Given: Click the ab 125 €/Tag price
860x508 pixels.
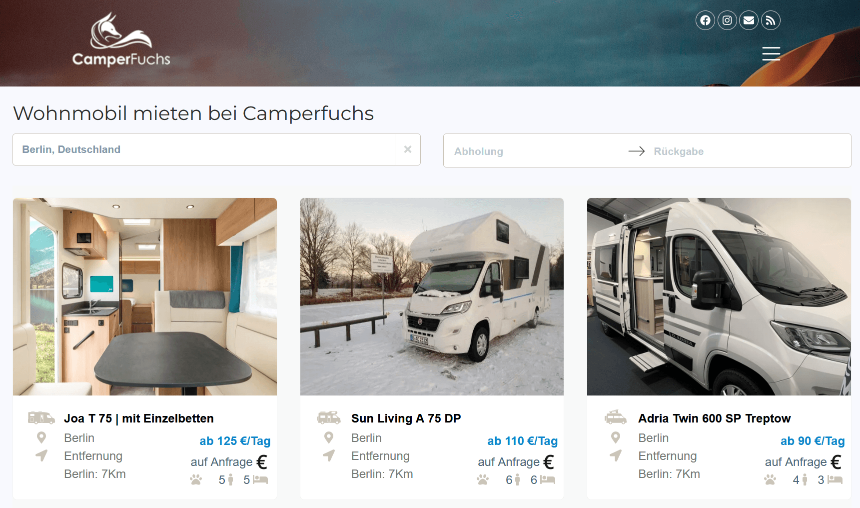Looking at the screenshot, I should [235, 441].
